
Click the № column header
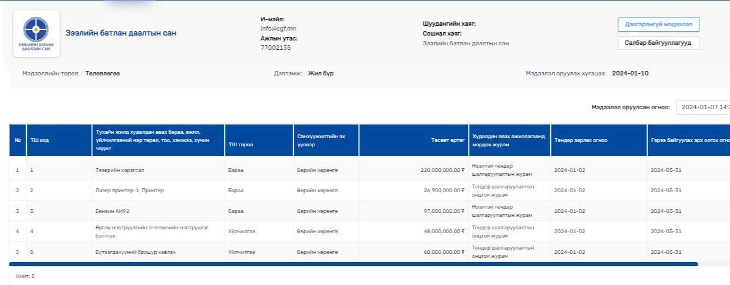(x=17, y=140)
